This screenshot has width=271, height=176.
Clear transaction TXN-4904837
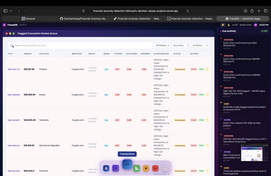(x=201, y=120)
